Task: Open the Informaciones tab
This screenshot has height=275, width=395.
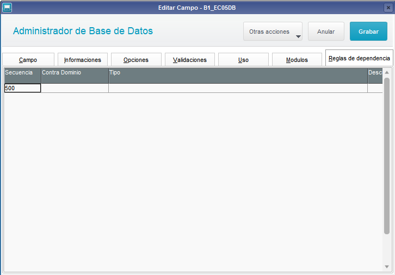Action: tap(83, 60)
